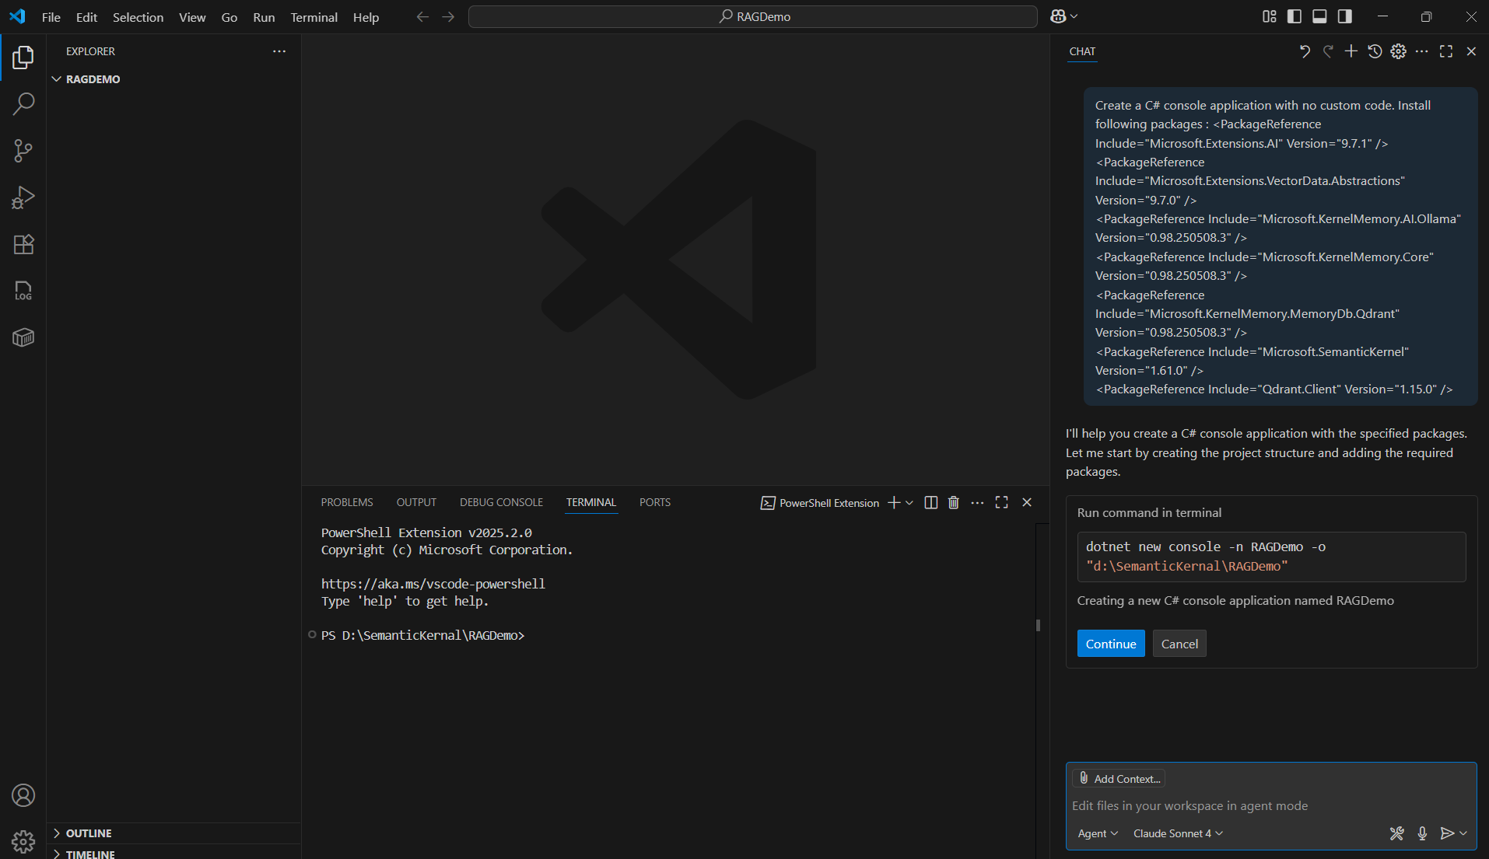This screenshot has width=1489, height=859.
Task: Expand the OUTLINE section
Action: 88,833
